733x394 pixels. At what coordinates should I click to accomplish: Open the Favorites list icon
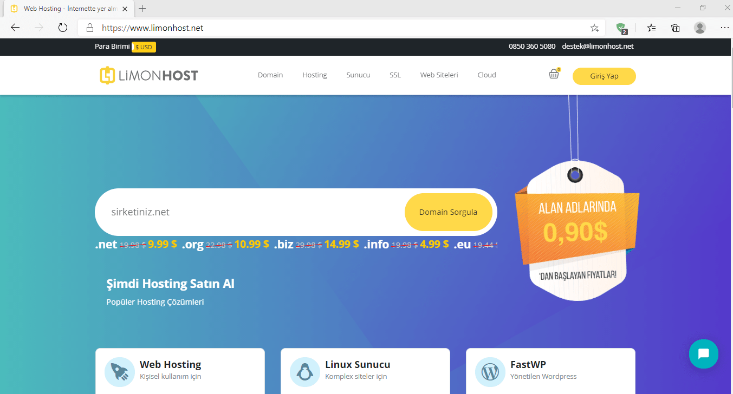pos(651,28)
